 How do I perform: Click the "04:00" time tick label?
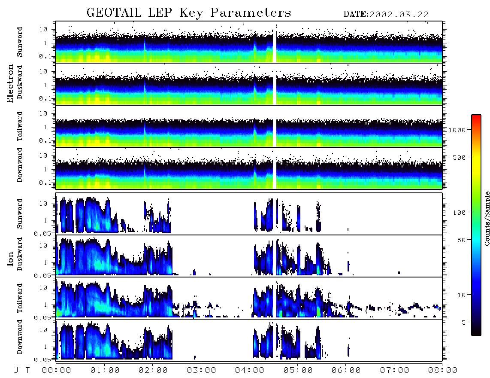click(x=250, y=371)
